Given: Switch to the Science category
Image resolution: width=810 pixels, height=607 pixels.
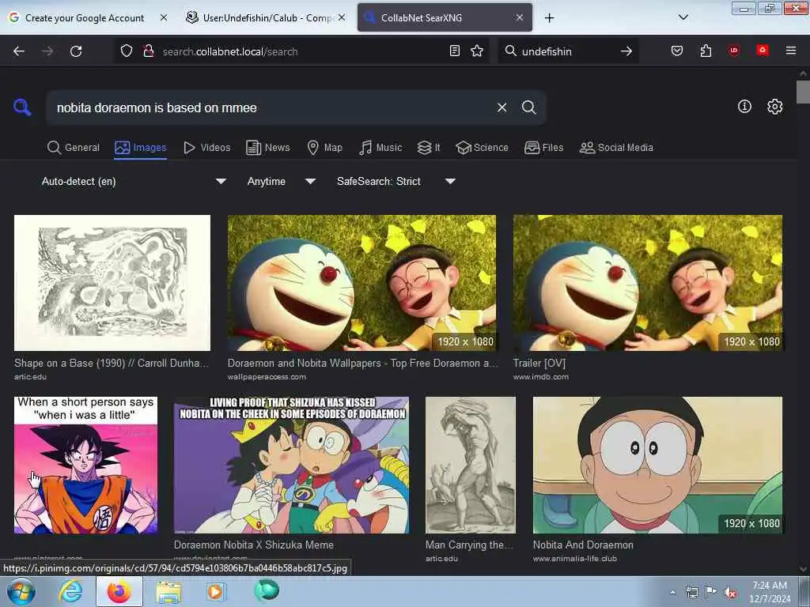Looking at the screenshot, I should [482, 148].
